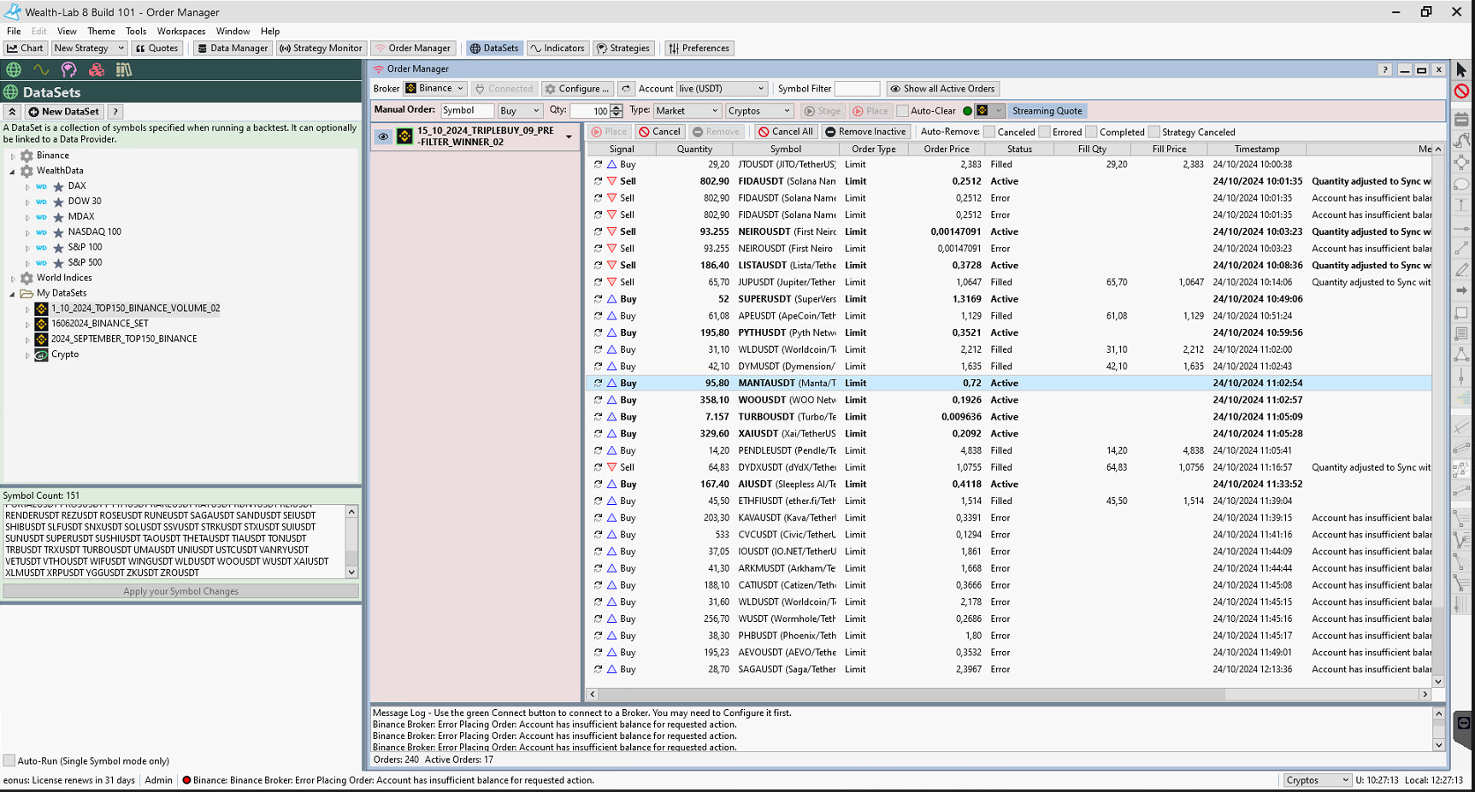1475x792 pixels.
Task: Open the Workspaces menu
Action: click(x=181, y=32)
